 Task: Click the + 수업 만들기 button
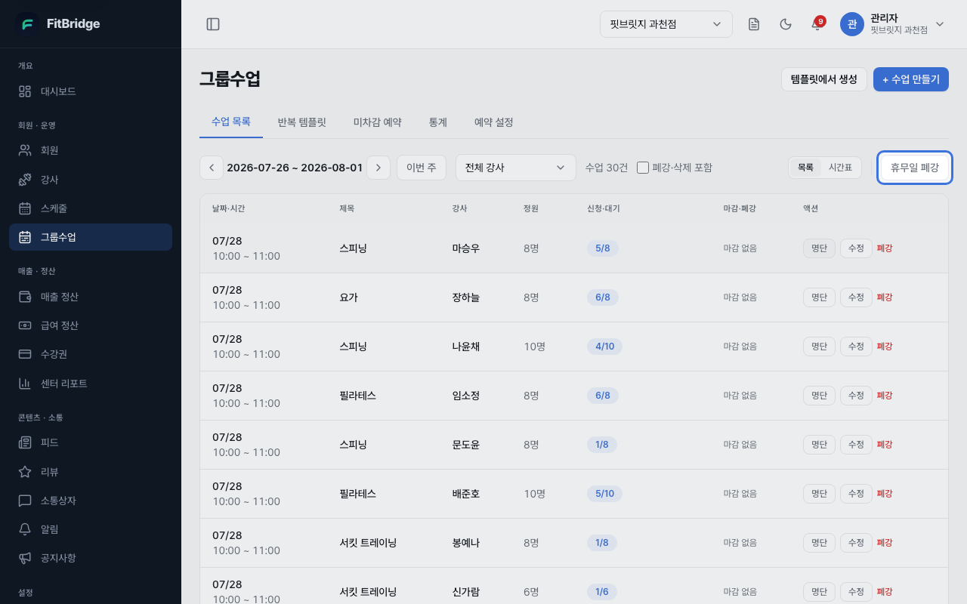(x=911, y=79)
